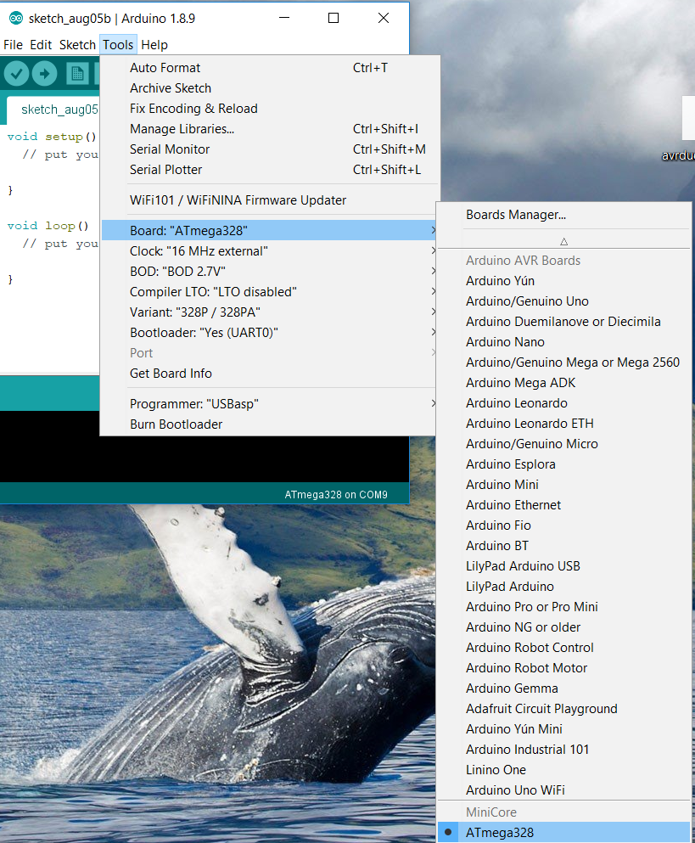This screenshot has width=695, height=843.
Task: Open the Help menu
Action: click(154, 45)
